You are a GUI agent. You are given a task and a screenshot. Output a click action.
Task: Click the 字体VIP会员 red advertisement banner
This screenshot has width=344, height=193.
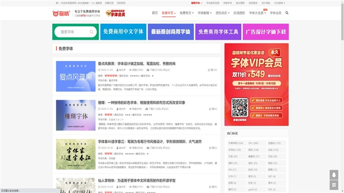point(256,85)
